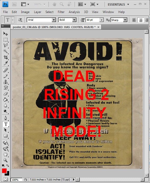Open the File menu
Screen dimensions: 150x183
(5, 12)
